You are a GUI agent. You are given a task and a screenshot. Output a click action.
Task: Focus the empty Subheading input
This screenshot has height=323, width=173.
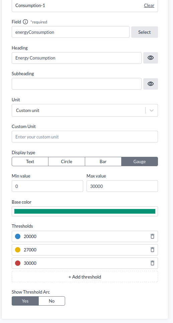[x=76, y=84]
